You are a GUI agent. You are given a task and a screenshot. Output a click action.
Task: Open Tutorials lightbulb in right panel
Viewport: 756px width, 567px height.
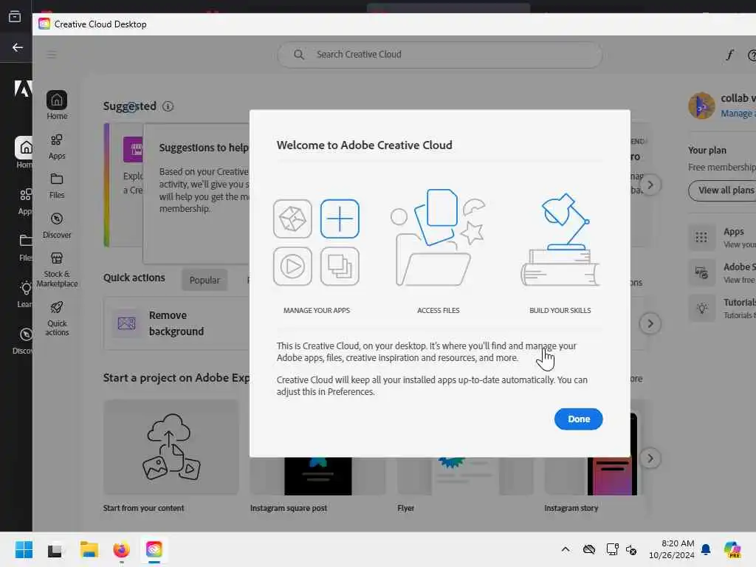tap(701, 308)
